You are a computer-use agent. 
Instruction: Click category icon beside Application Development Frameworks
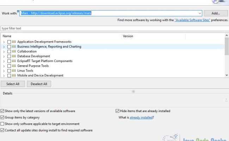point(14,42)
